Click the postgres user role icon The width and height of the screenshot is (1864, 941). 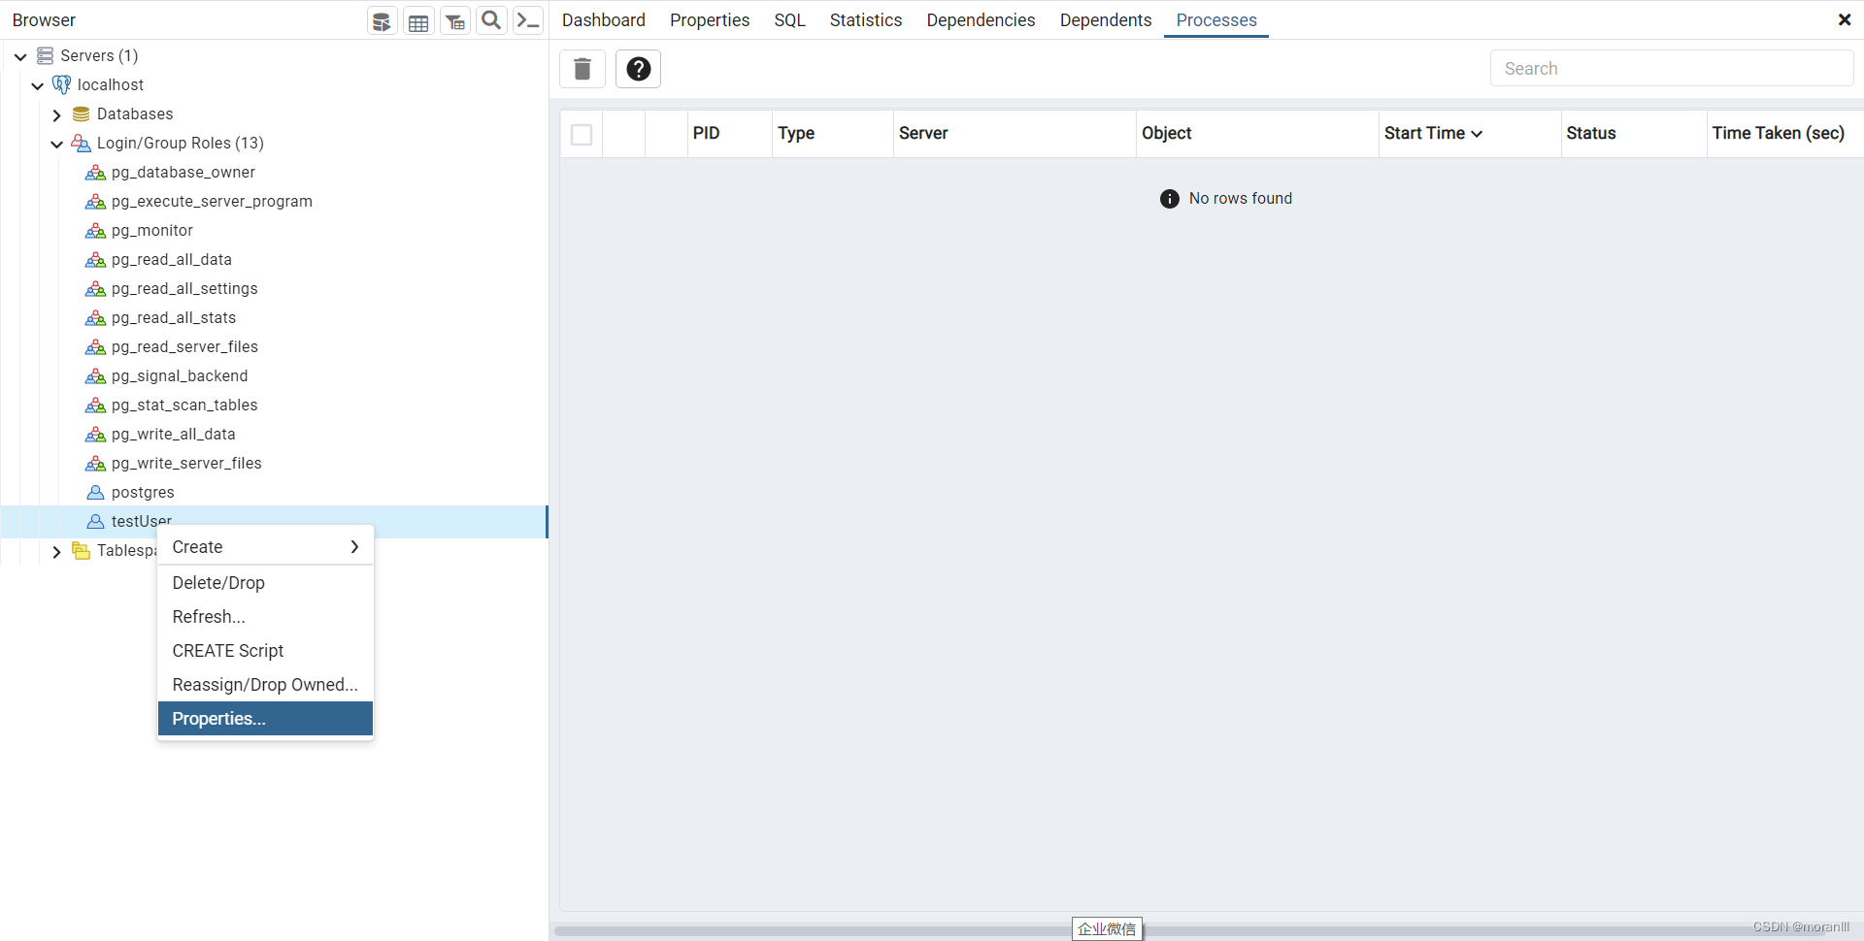95,492
